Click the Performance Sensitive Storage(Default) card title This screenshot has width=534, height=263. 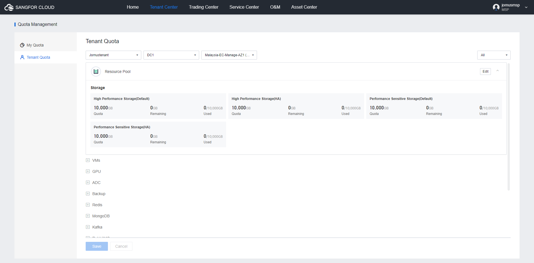click(401, 99)
